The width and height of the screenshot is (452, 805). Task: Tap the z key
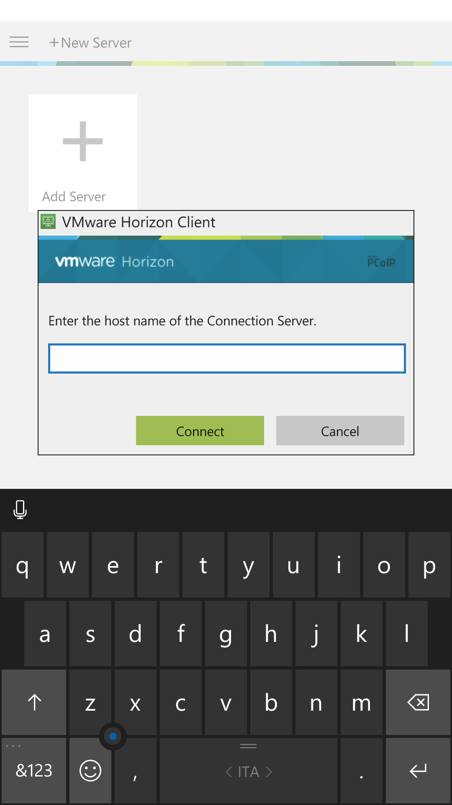(x=90, y=702)
